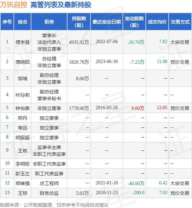Select the 交易方式 column header

click(x=180, y=22)
